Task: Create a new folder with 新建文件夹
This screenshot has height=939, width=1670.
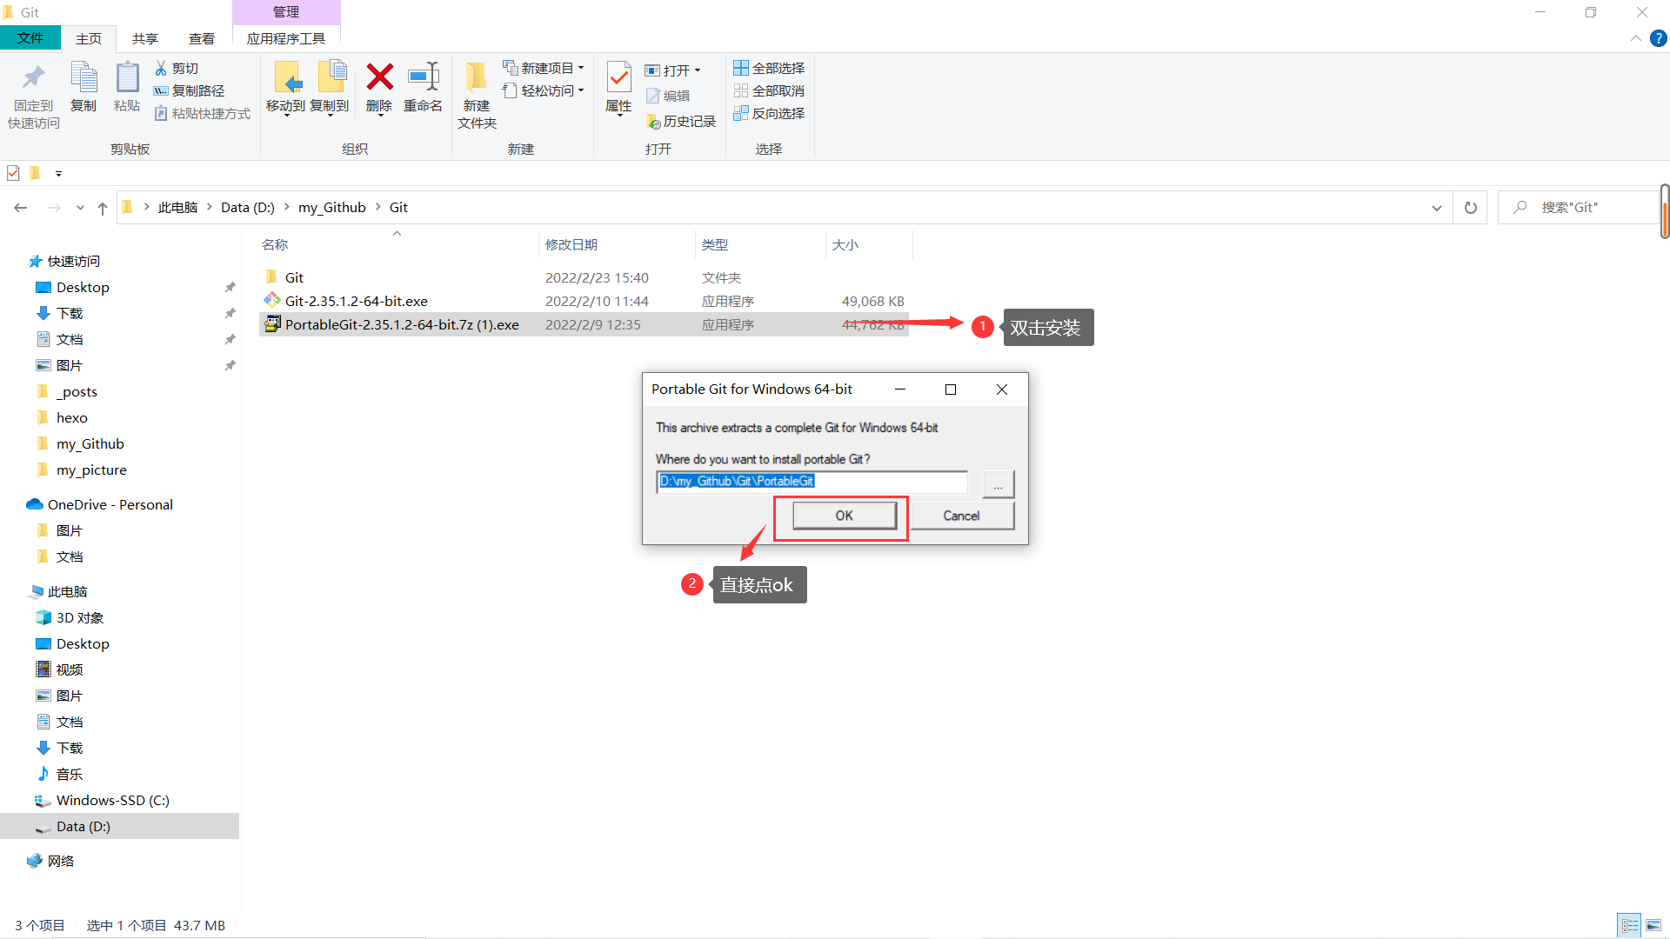Action: (x=477, y=96)
